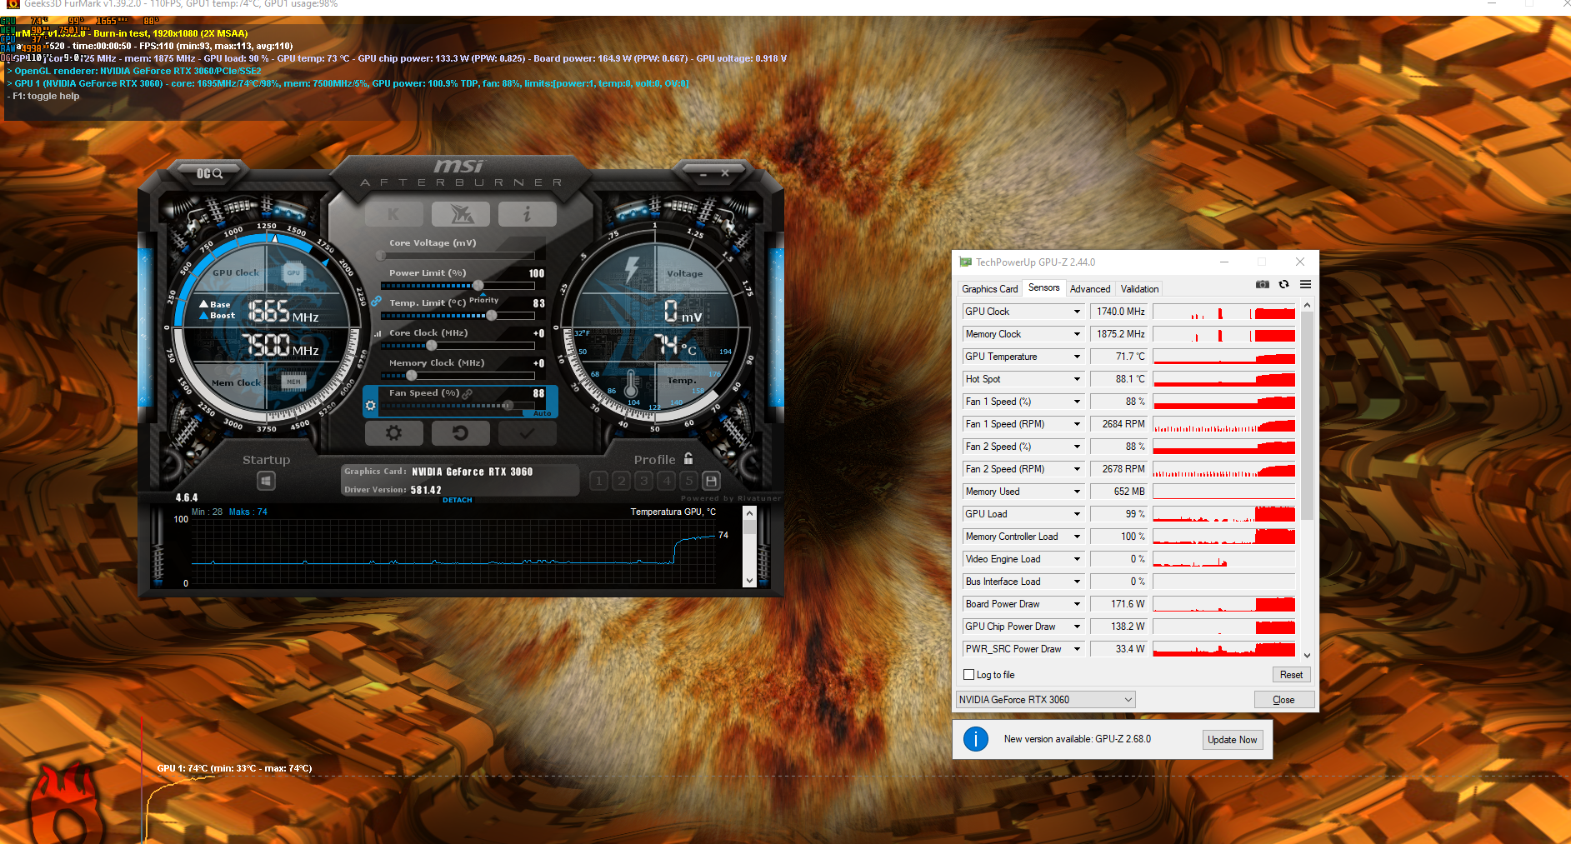The height and width of the screenshot is (844, 1571).
Task: Reset Afterburner settings with the revert arrow
Action: tap(460, 433)
